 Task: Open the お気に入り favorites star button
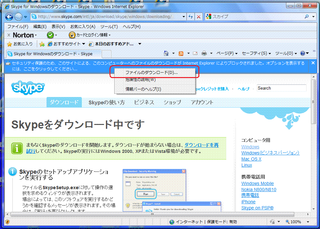pyautogui.click(x=20, y=44)
